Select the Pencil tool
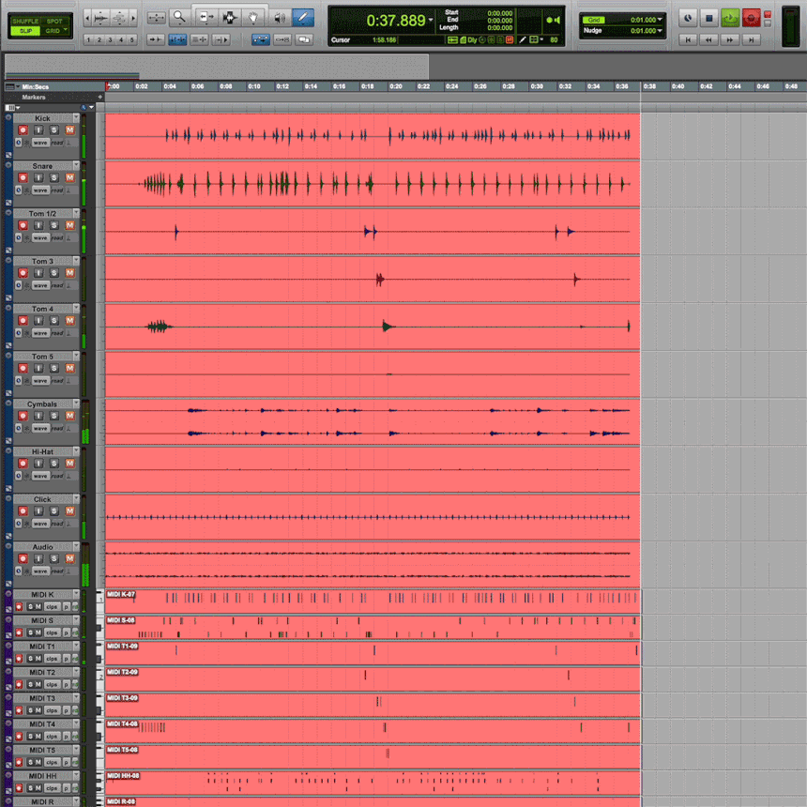Screen dimensions: 807x807 tap(302, 16)
